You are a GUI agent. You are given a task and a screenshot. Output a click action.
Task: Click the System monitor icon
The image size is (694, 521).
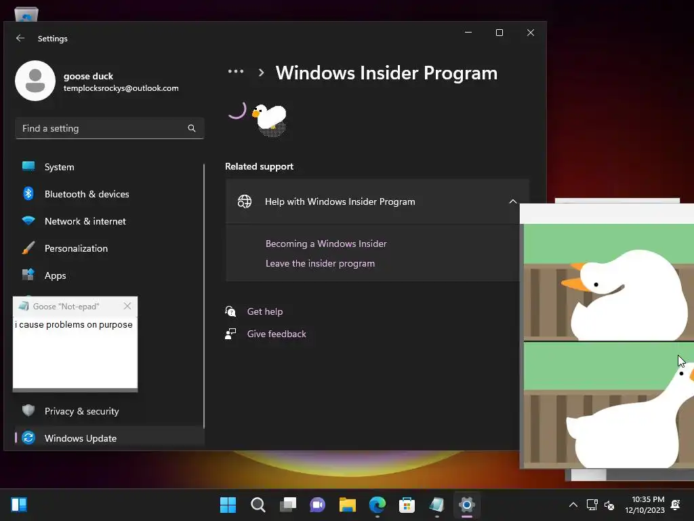tap(28, 166)
